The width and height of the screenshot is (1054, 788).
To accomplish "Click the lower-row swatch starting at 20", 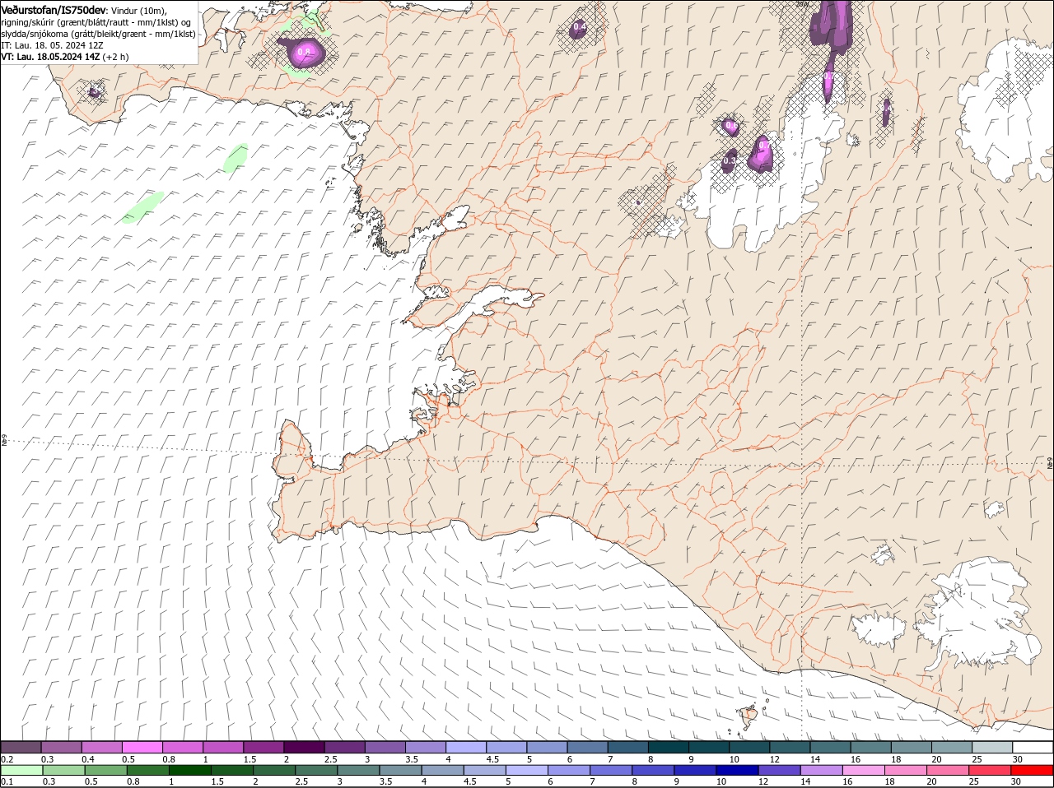I will (948, 770).
